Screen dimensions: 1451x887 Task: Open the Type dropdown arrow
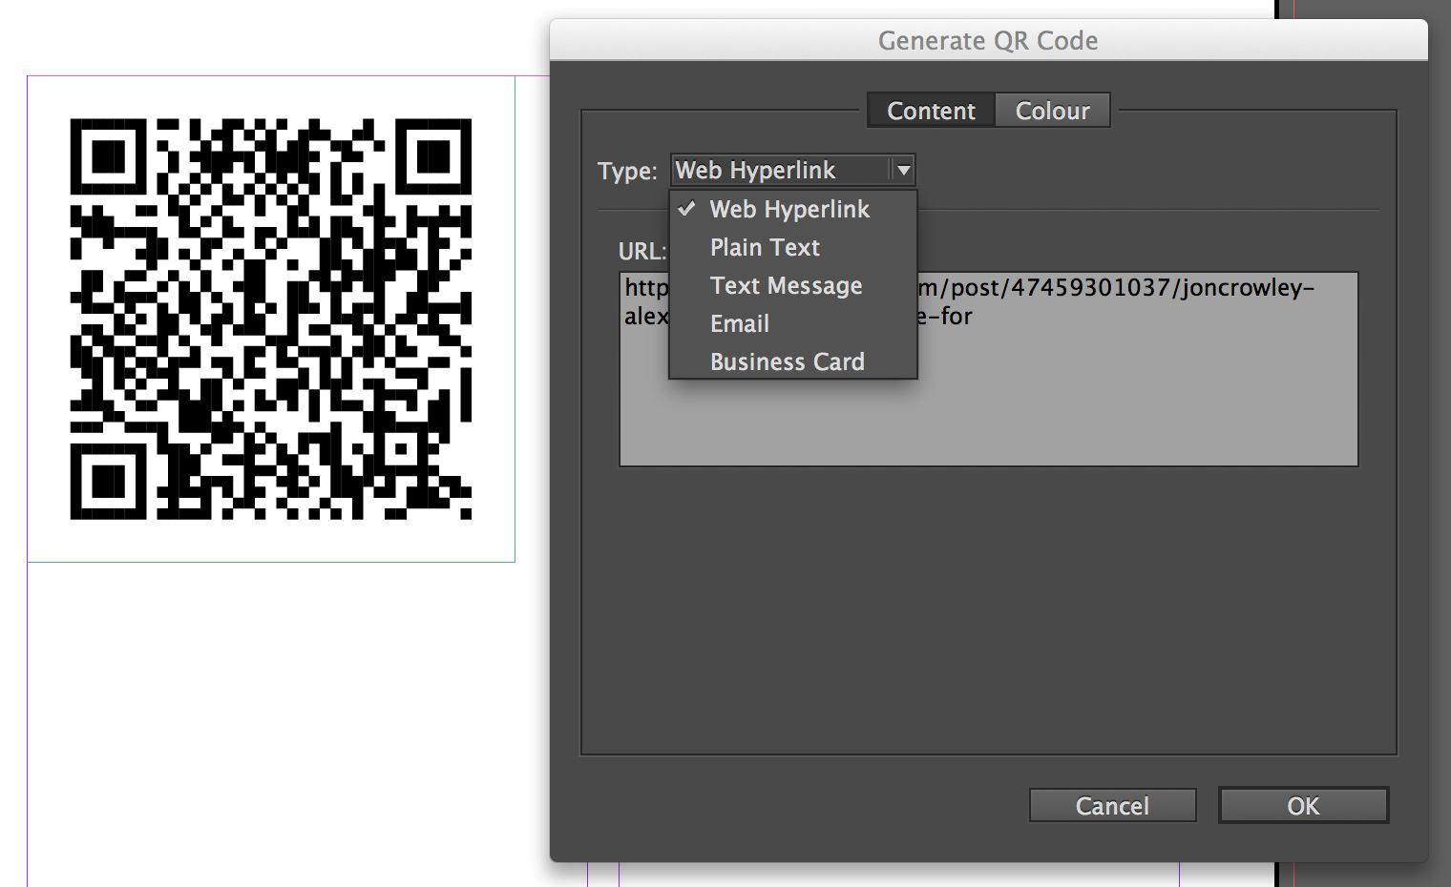(903, 170)
